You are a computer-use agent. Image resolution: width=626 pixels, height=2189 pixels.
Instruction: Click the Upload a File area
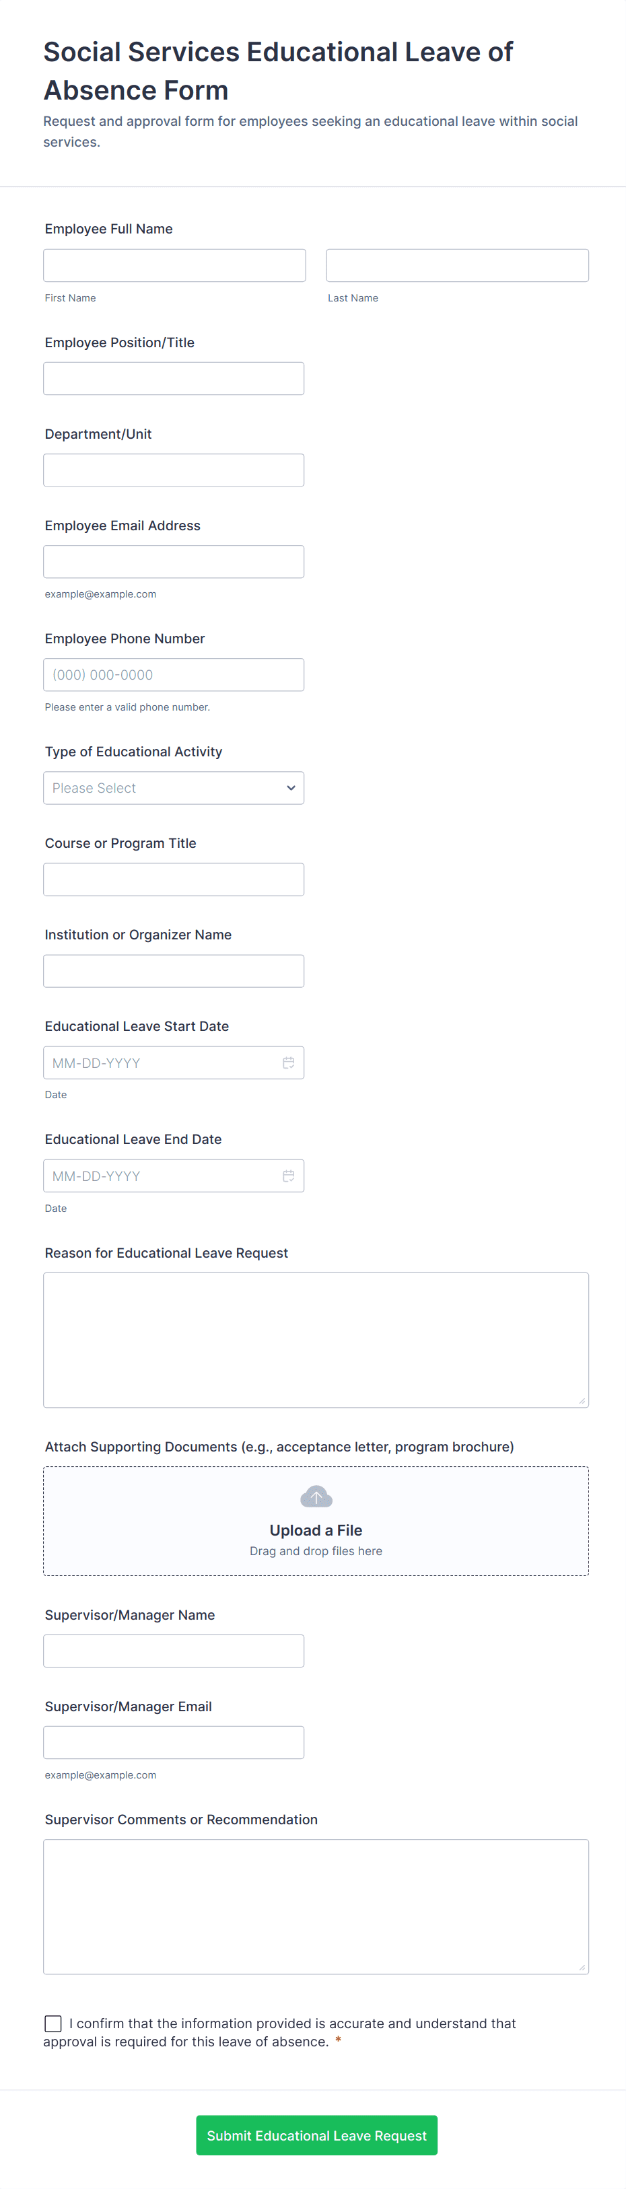[x=316, y=1530]
